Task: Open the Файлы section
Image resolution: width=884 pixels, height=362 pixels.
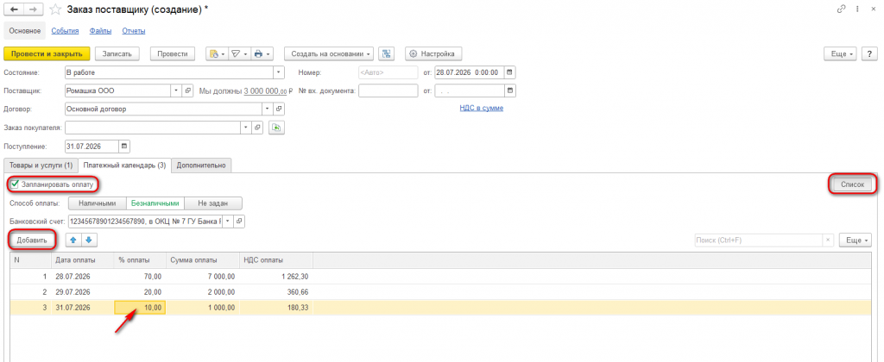Action: (102, 31)
